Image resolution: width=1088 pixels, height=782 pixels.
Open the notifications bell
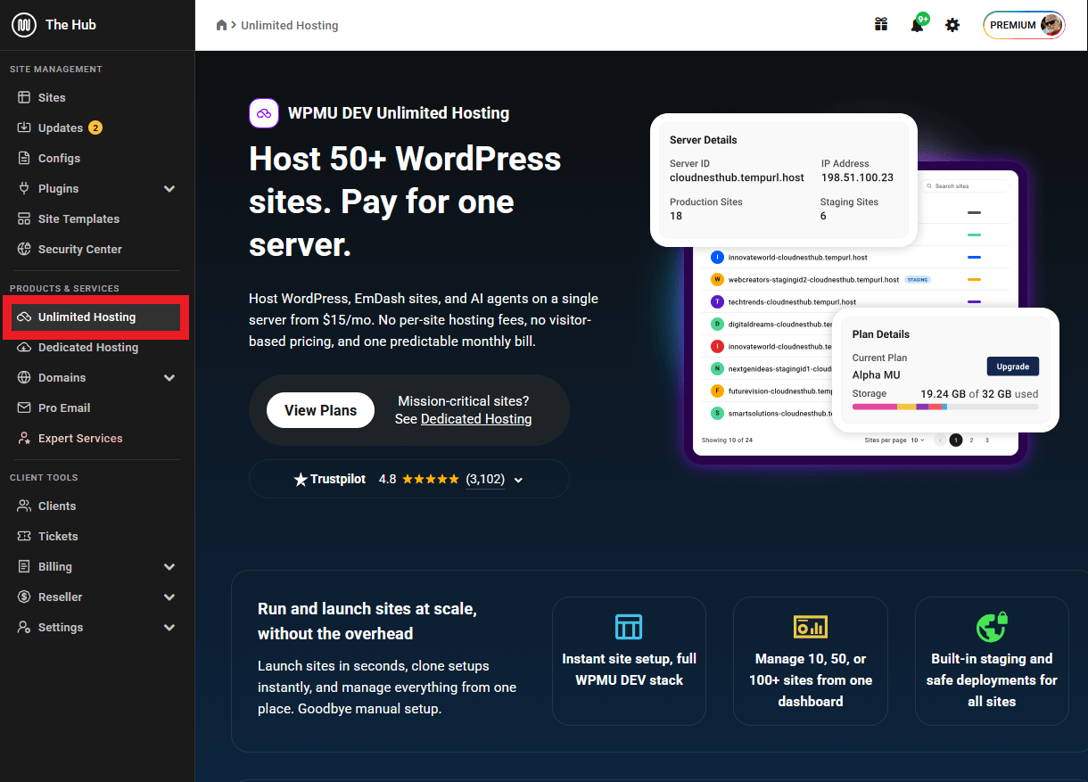[917, 26]
